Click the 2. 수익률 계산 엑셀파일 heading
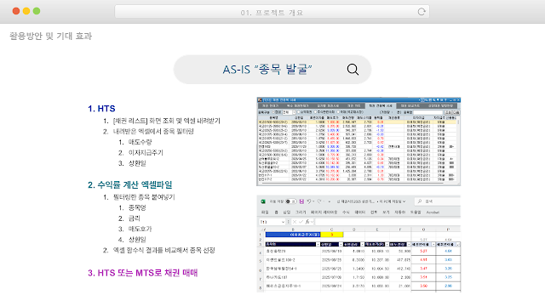This screenshot has height=306, width=545. [130, 185]
